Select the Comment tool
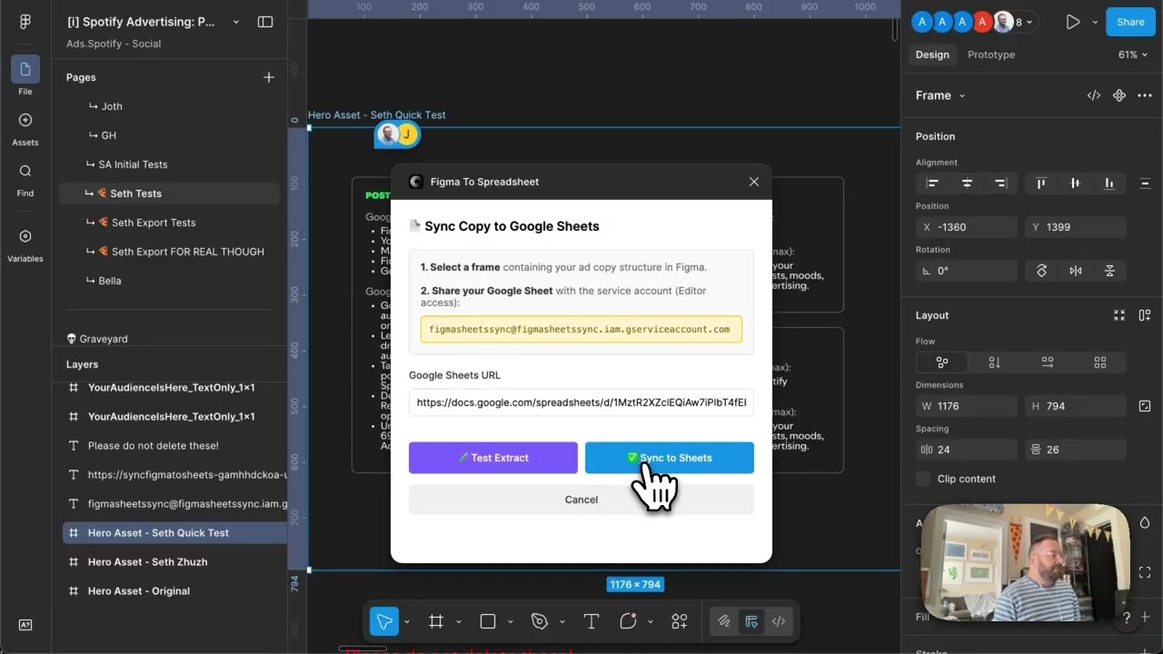Image resolution: width=1163 pixels, height=654 pixels. click(628, 621)
